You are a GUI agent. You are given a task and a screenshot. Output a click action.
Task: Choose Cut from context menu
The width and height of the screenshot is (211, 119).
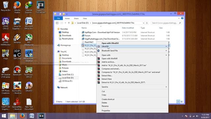[x=133, y=91]
